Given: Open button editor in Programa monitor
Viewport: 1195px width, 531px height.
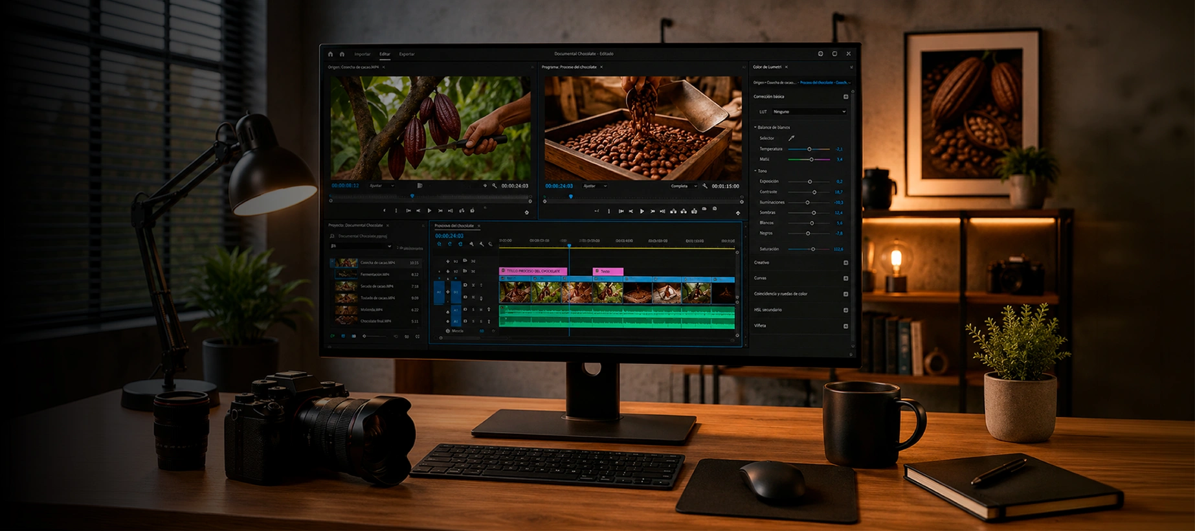Looking at the screenshot, I should [738, 212].
